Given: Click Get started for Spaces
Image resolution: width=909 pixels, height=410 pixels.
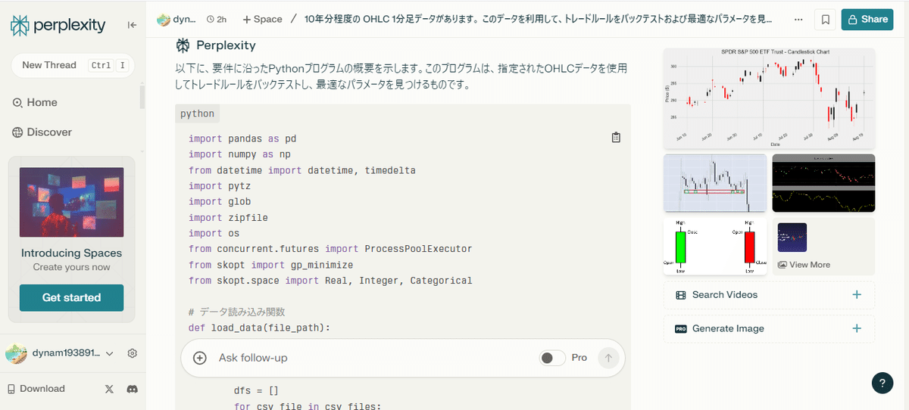Looking at the screenshot, I should click(71, 297).
